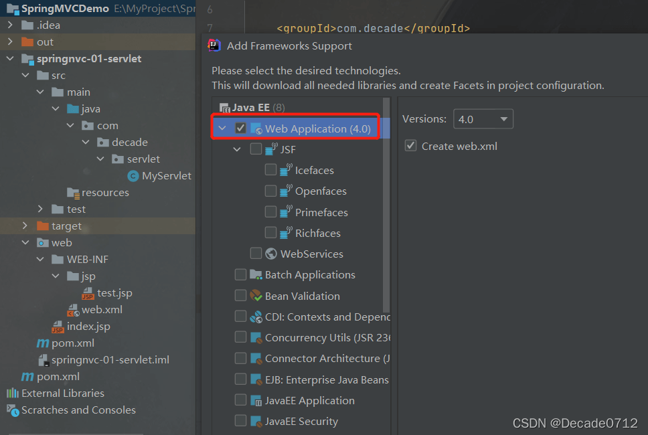Screen dimensions: 648x435
Task: Collapse the JSF node in frameworks list
Action: click(x=237, y=149)
